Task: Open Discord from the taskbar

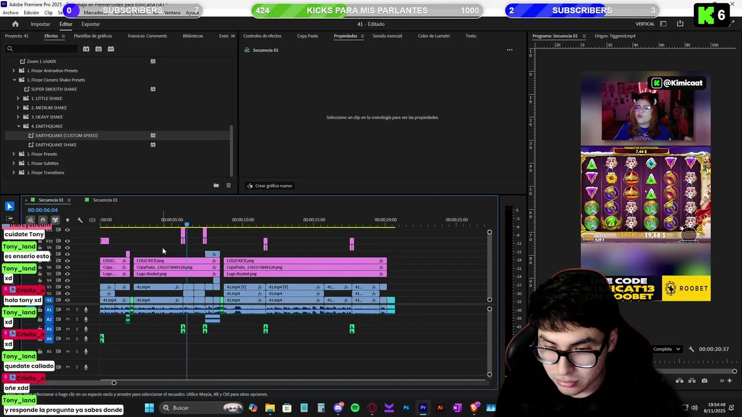Action: coord(339,408)
